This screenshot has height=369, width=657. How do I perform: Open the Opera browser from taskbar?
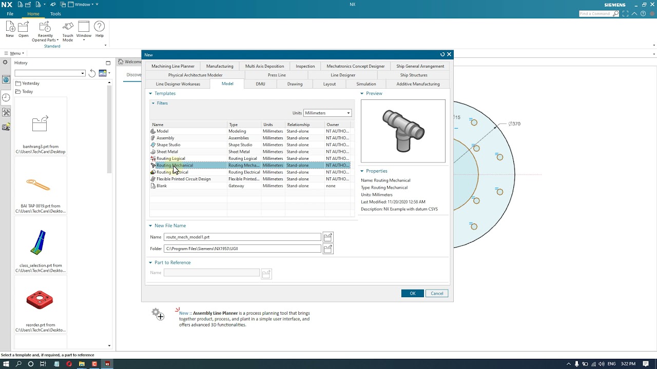tap(69, 364)
